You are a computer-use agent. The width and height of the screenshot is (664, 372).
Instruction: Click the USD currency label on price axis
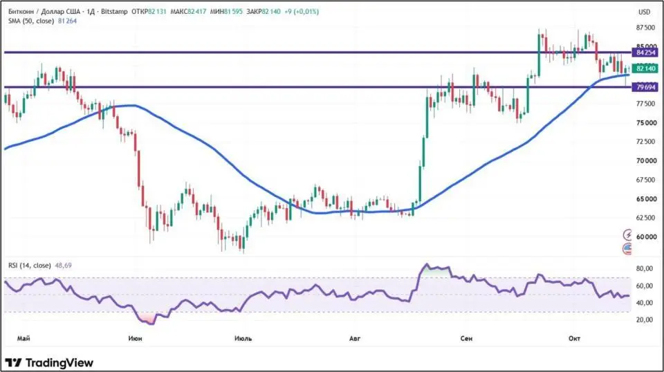(644, 12)
